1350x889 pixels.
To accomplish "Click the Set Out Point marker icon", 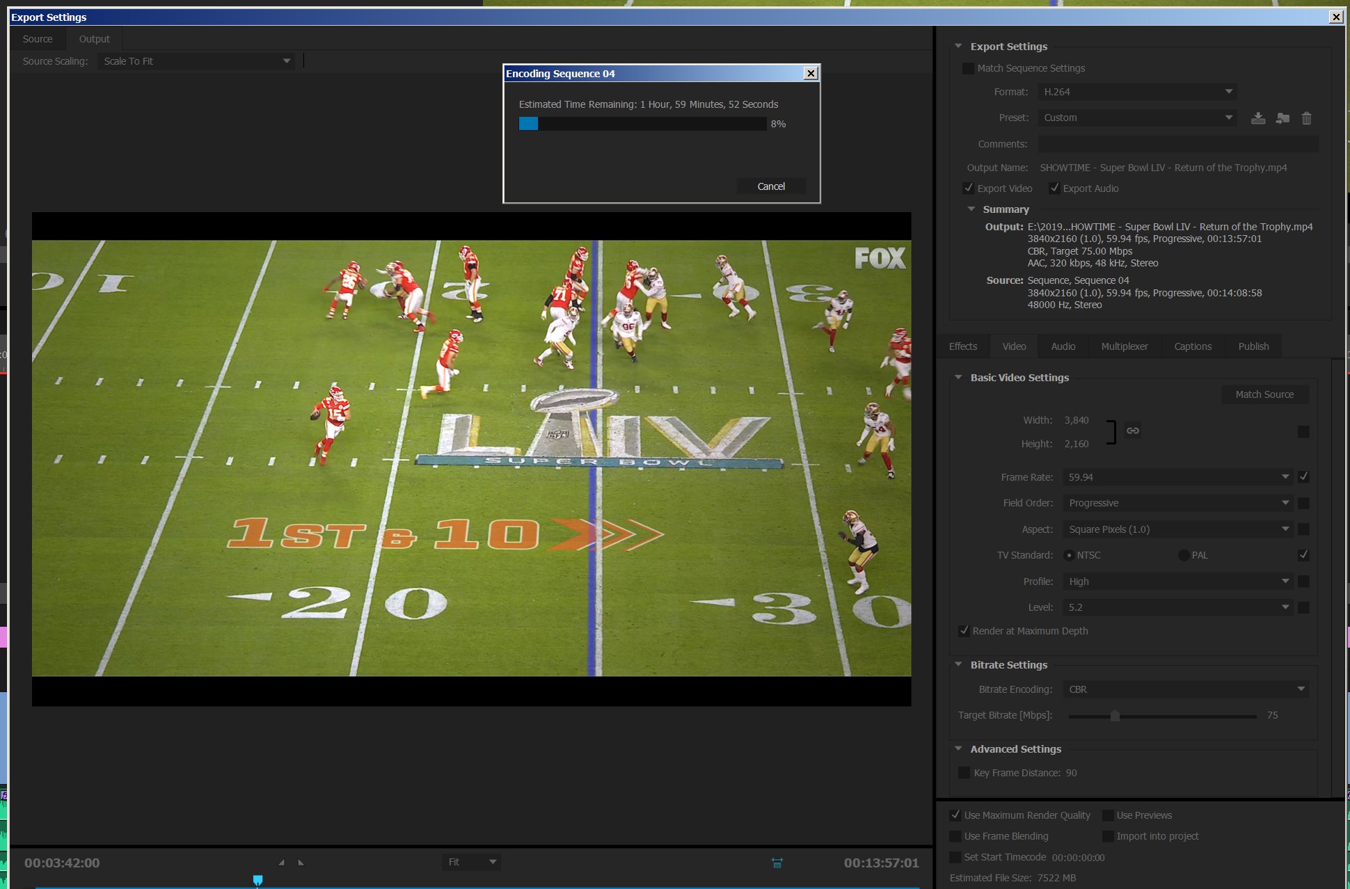I will [301, 863].
